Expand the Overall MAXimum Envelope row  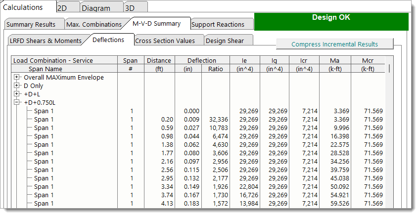(x=17, y=77)
